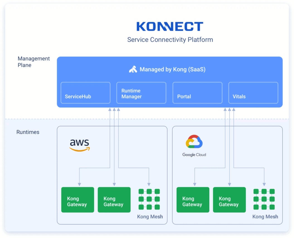Click the Kong Mesh grid icon in AWS

click(x=149, y=199)
